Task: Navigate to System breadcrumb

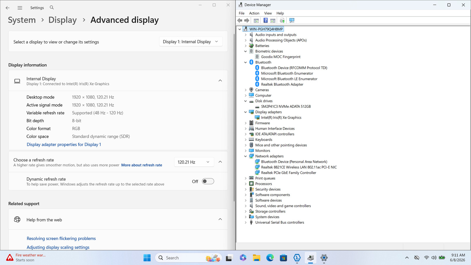Action: tap(22, 20)
